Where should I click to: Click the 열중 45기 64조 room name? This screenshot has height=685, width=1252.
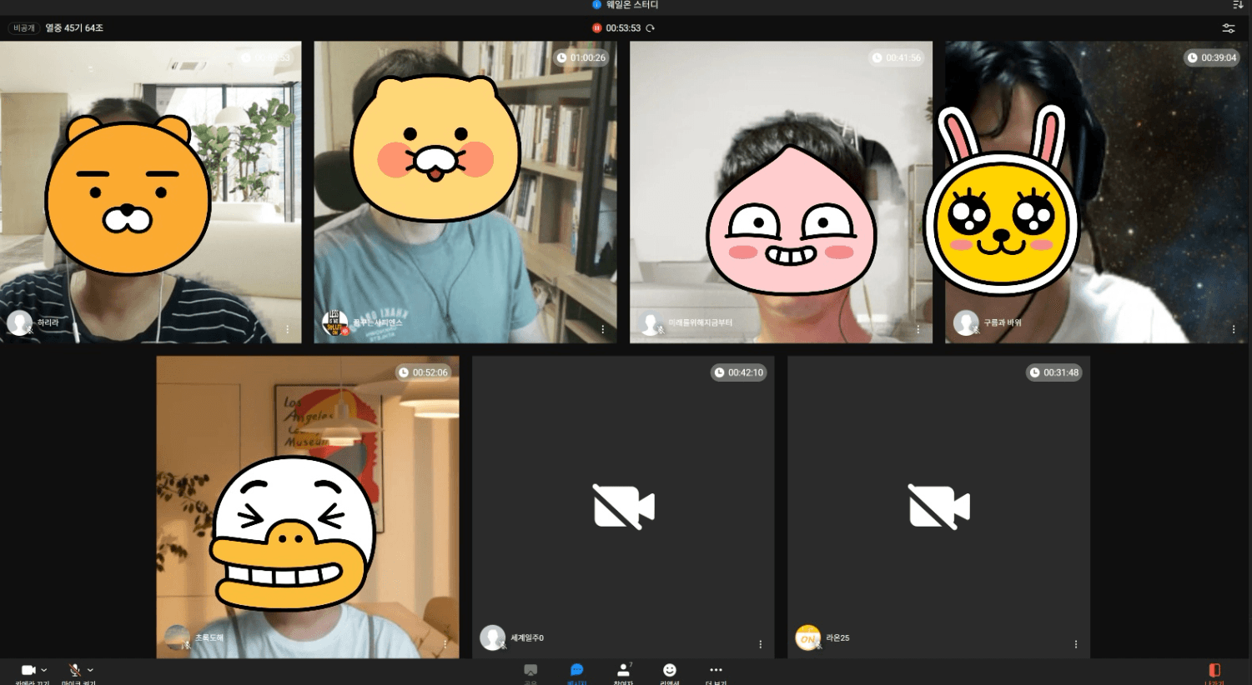[74, 28]
